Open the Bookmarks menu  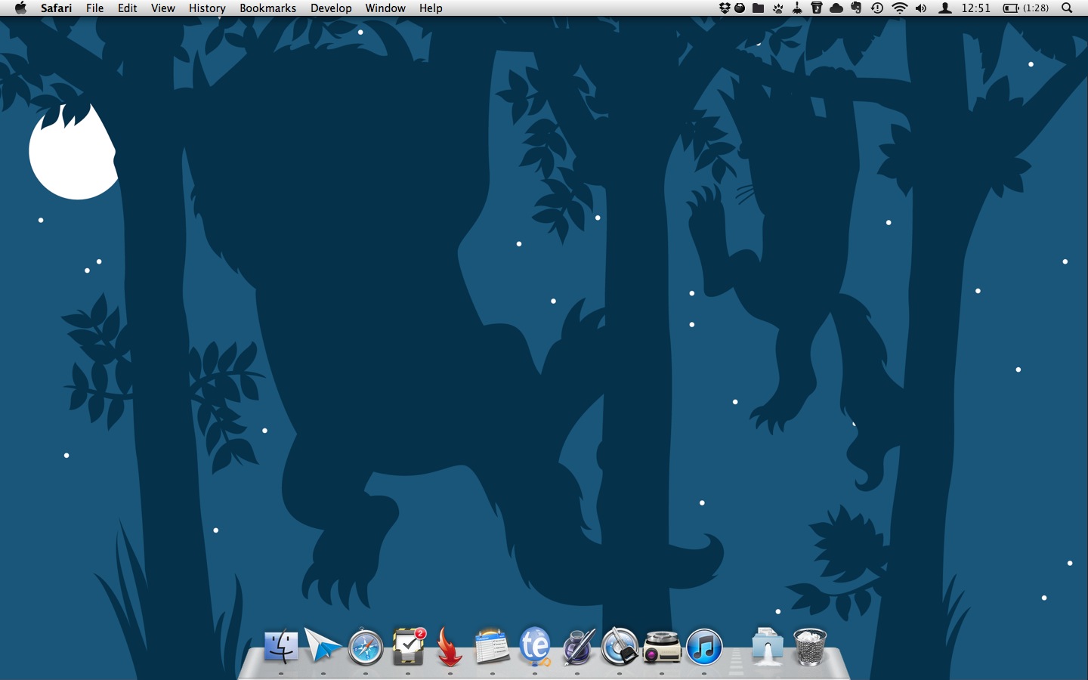267,8
